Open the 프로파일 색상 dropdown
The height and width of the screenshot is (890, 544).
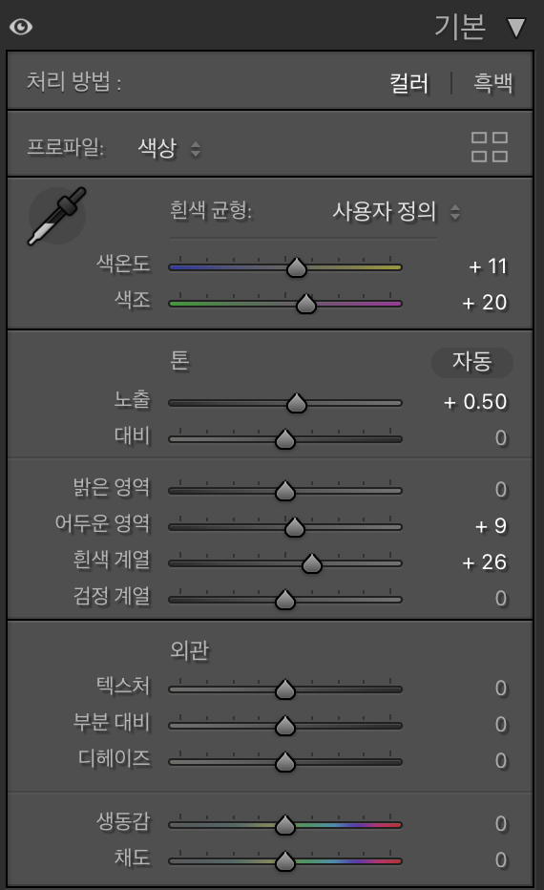(x=170, y=148)
